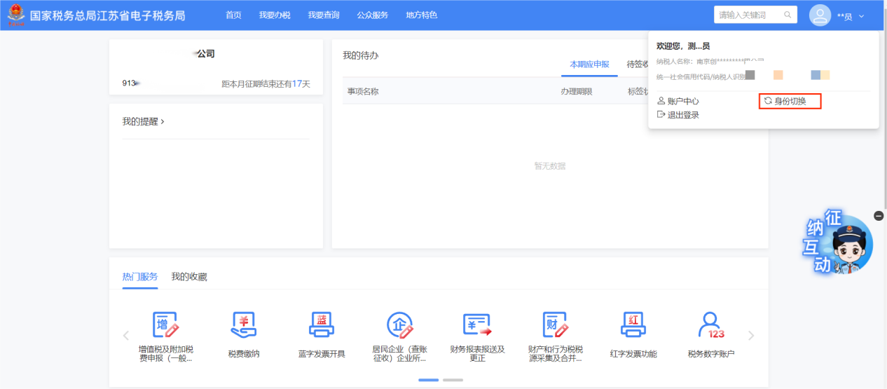Collapse the floating 征纳互动 widget
887x389 pixels.
[879, 216]
